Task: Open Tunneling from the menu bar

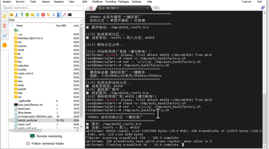Action: point(111,2)
